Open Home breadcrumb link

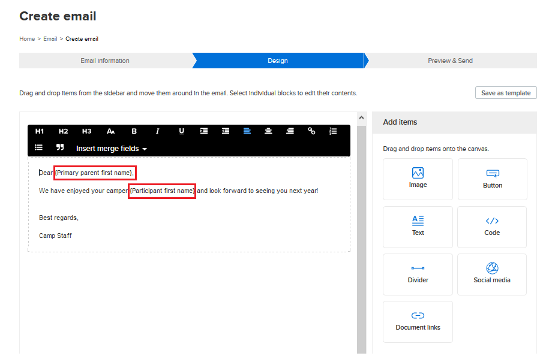(x=27, y=39)
